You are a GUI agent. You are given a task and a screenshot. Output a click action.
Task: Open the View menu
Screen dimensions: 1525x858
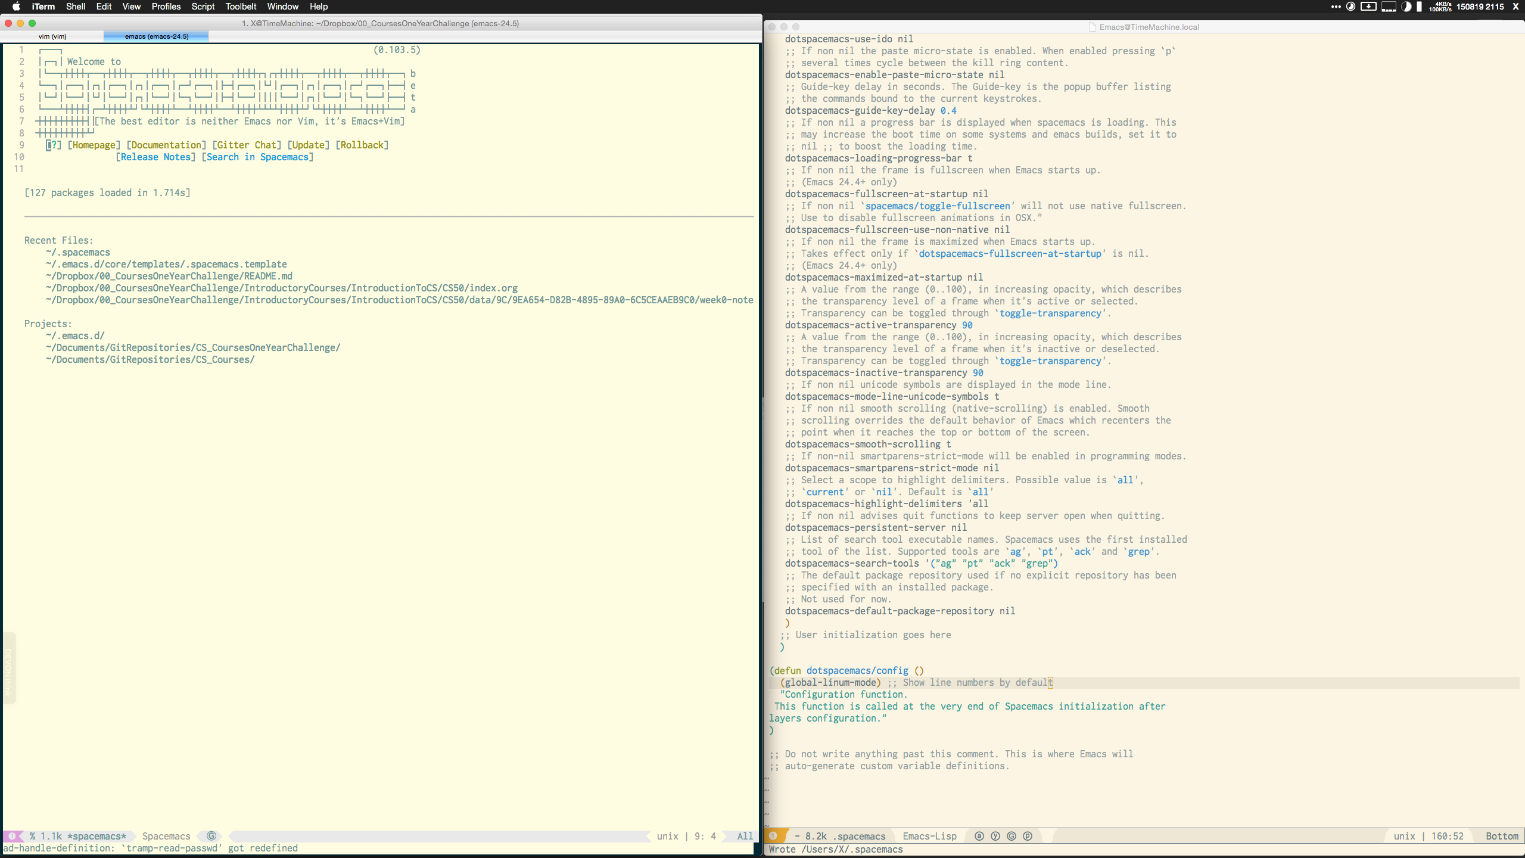pos(131,7)
